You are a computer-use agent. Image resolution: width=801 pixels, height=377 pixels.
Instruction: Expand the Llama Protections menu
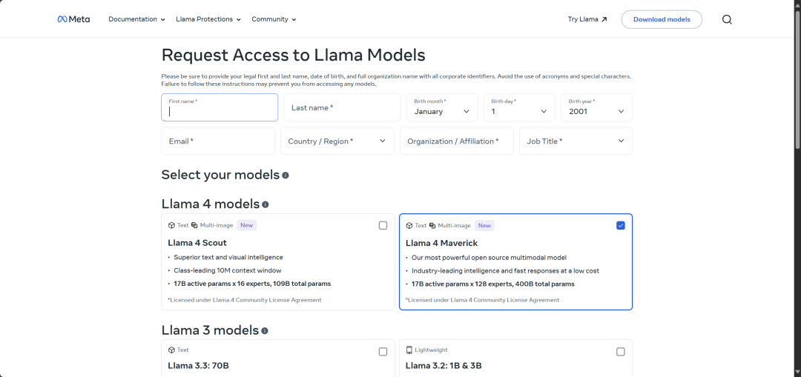[x=208, y=19]
